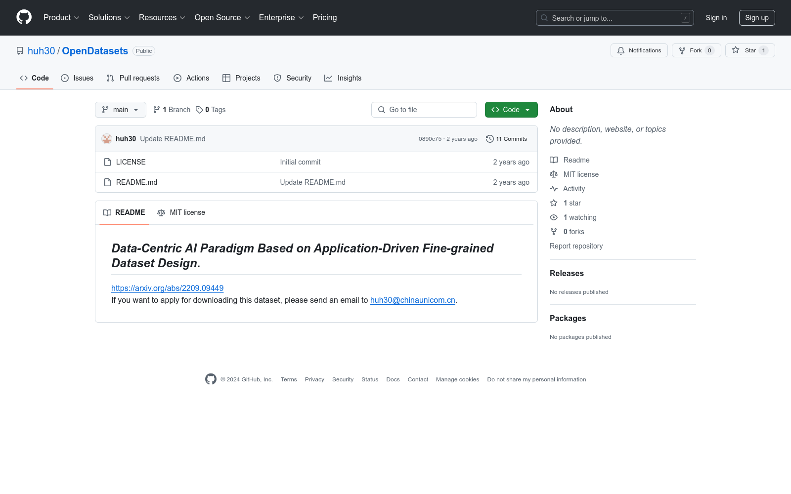Screen dimensions: 791x494
Task: Click Report repository link
Action: pos(576,246)
